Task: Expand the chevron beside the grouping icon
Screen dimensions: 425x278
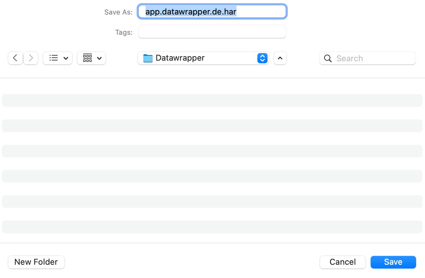Action: pos(99,58)
